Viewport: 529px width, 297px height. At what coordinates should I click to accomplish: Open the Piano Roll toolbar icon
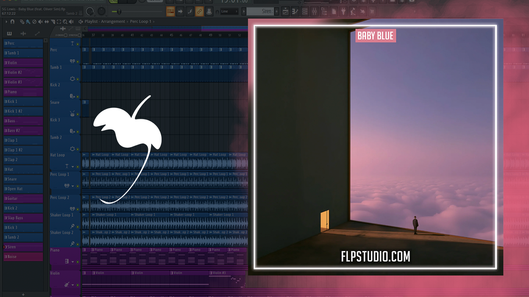(x=295, y=12)
